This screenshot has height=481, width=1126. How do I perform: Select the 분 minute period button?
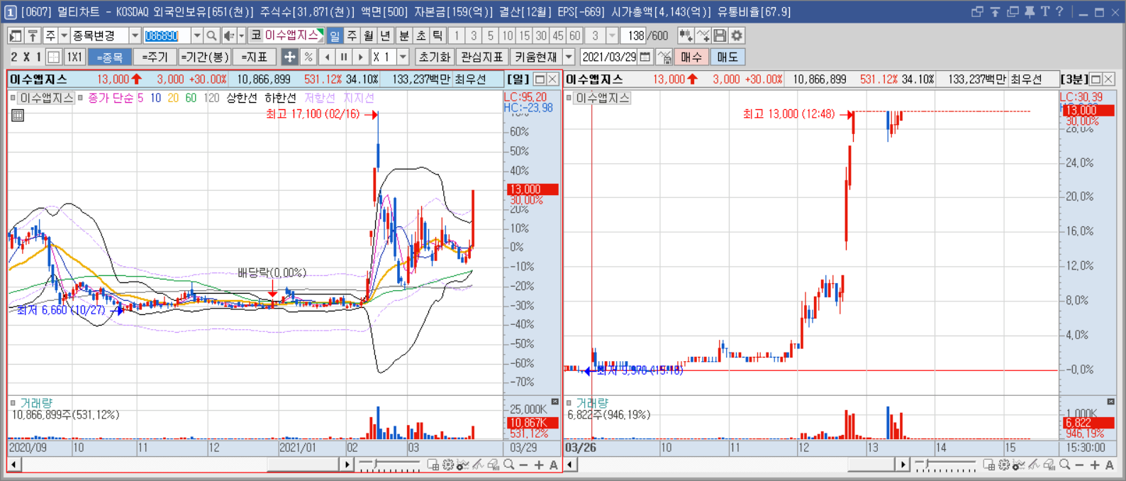point(403,35)
